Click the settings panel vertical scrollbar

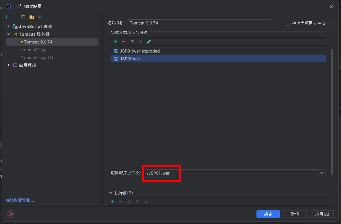pos(332,111)
